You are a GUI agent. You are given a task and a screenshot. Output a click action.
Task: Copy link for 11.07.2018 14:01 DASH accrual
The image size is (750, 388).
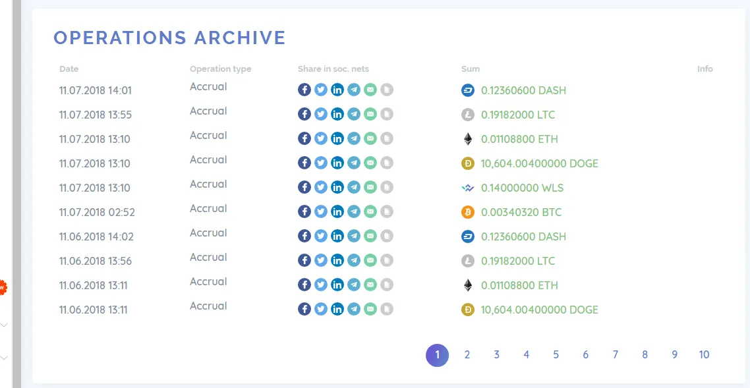point(387,90)
